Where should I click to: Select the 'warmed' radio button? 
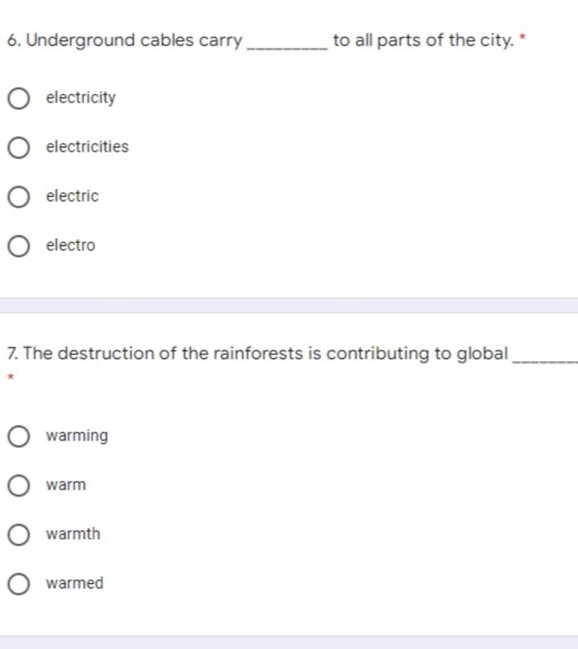point(19,584)
